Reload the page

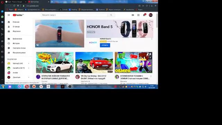[x=14, y=6]
